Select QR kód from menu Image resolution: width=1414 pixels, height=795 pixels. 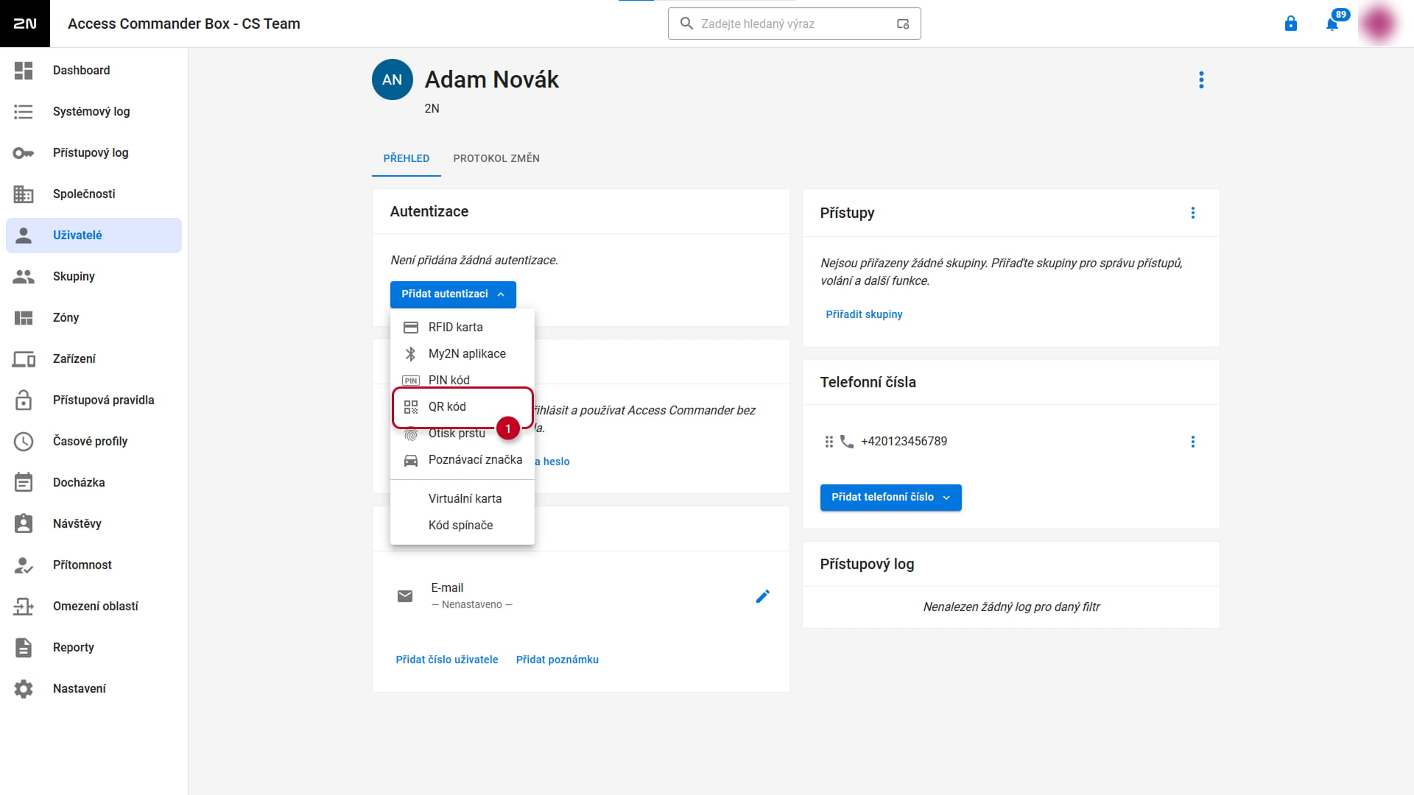(x=462, y=407)
